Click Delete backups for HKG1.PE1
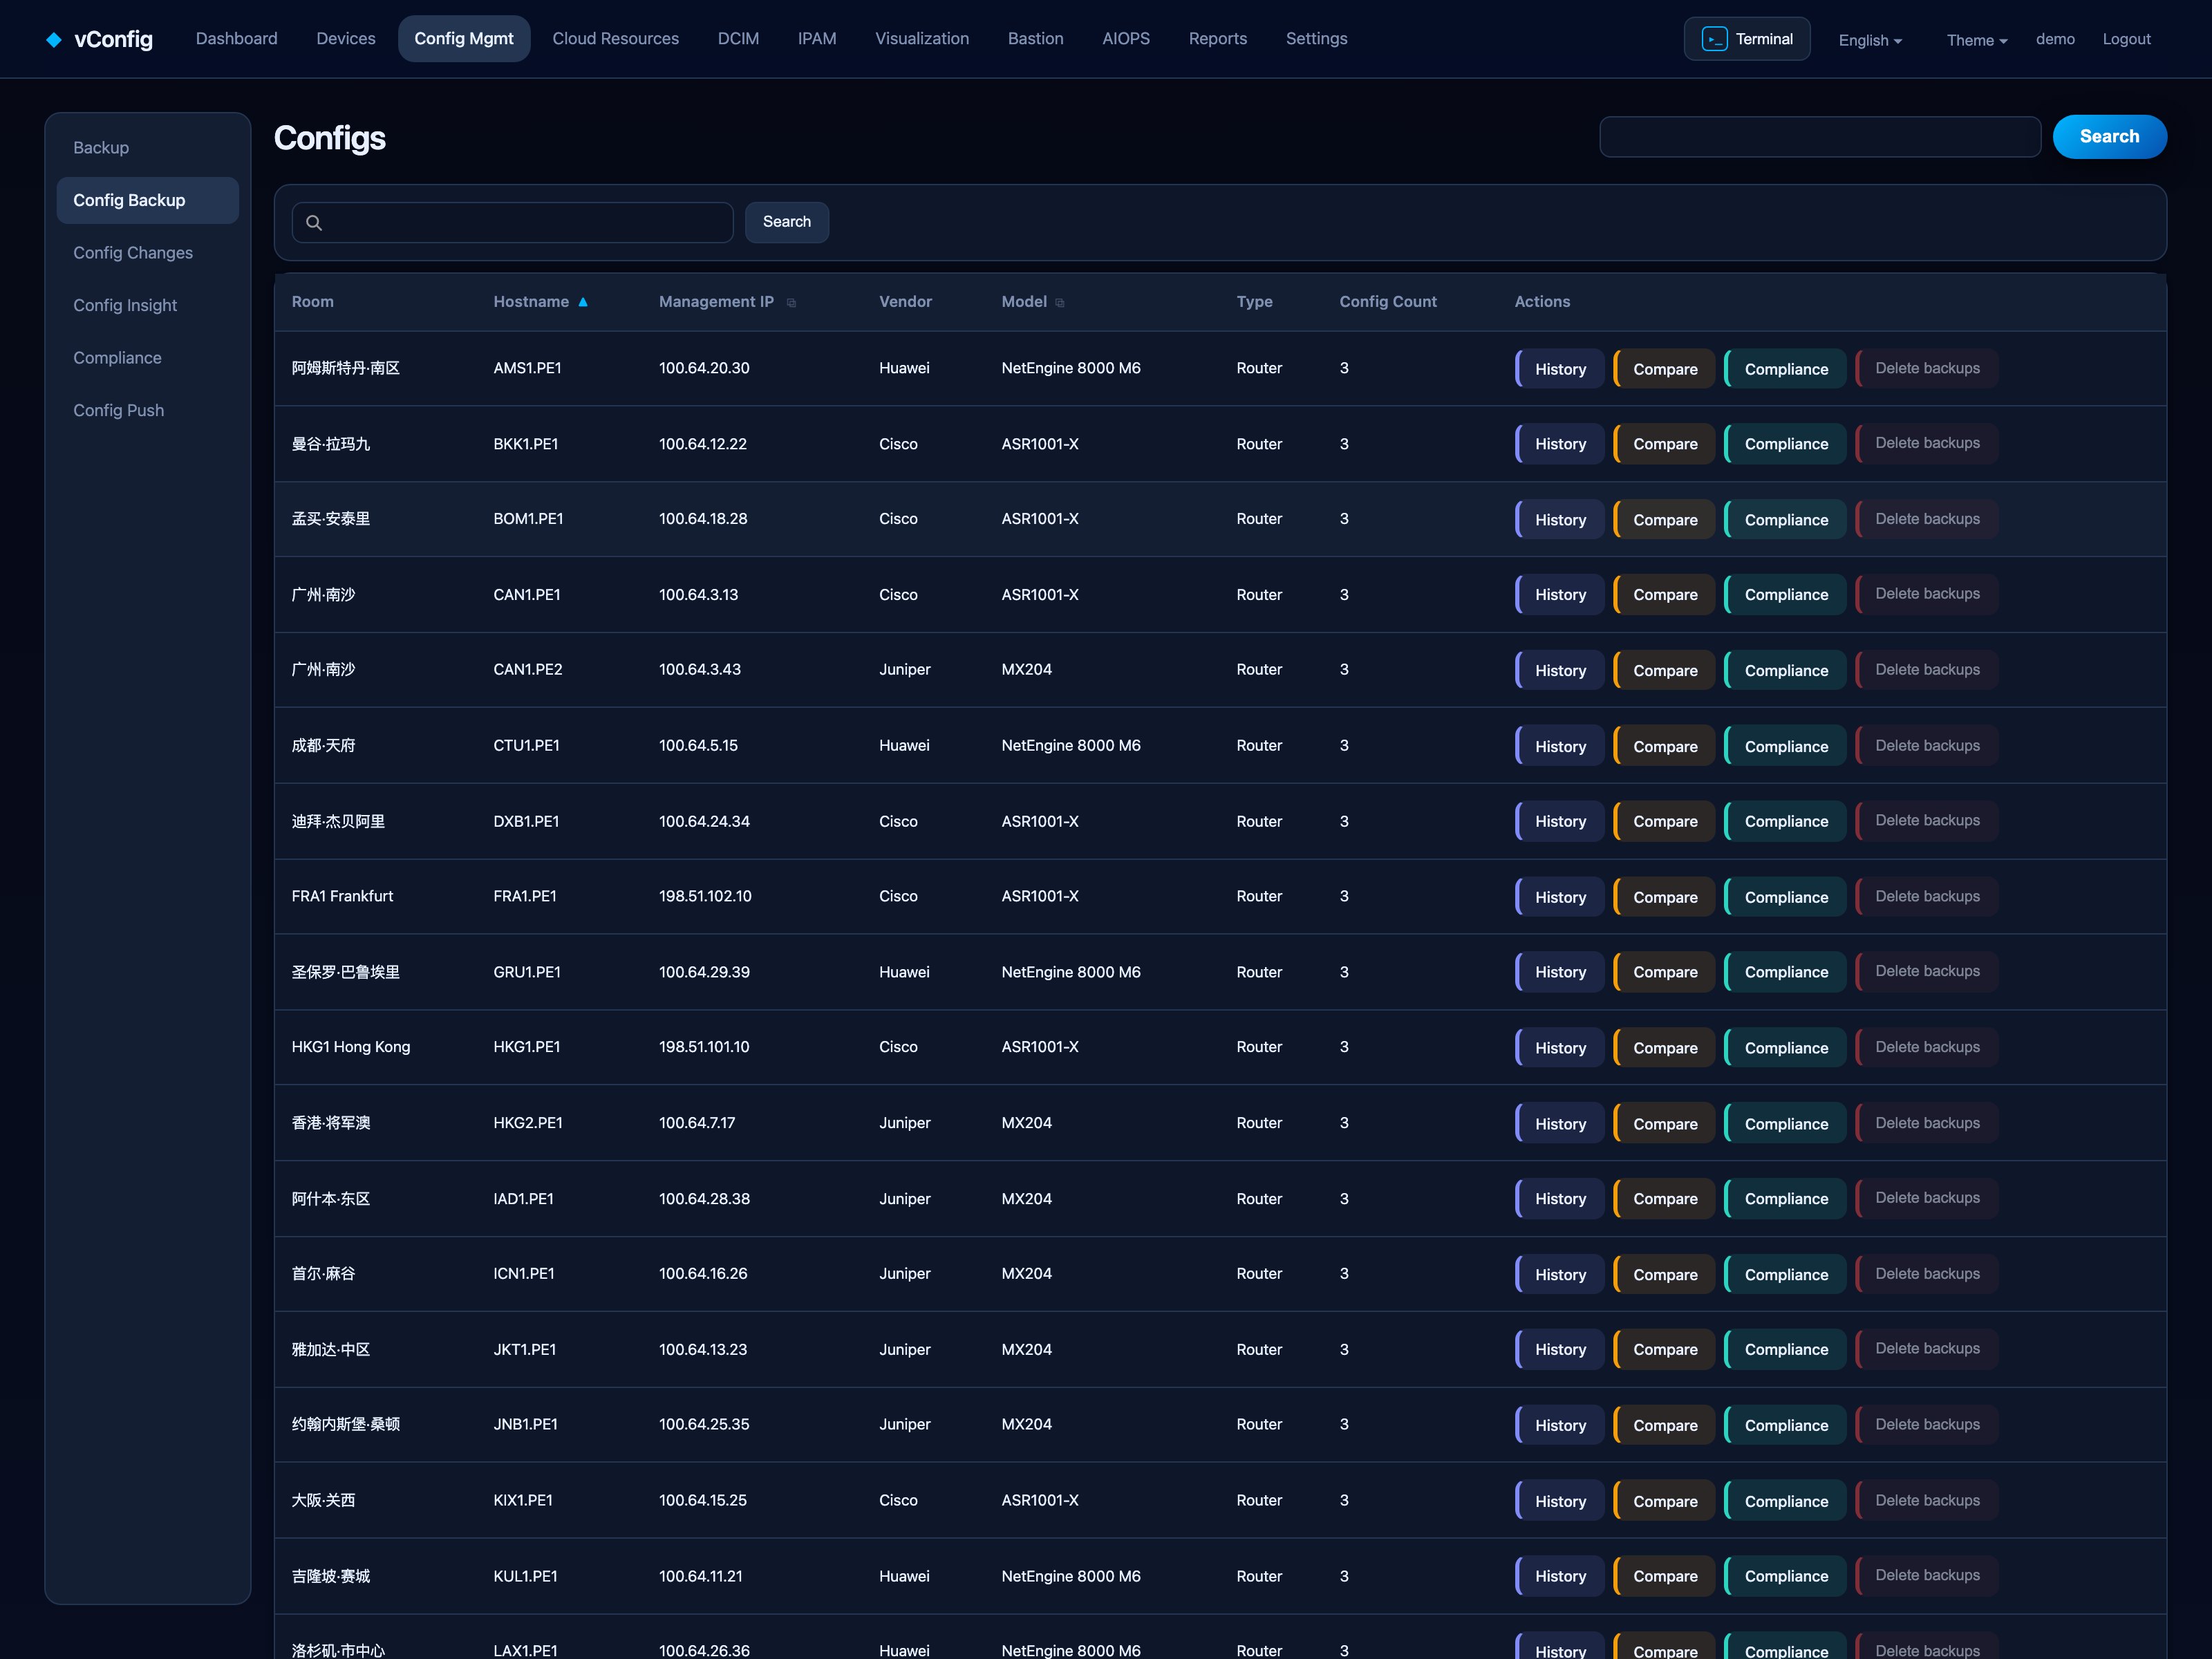 point(1926,1047)
